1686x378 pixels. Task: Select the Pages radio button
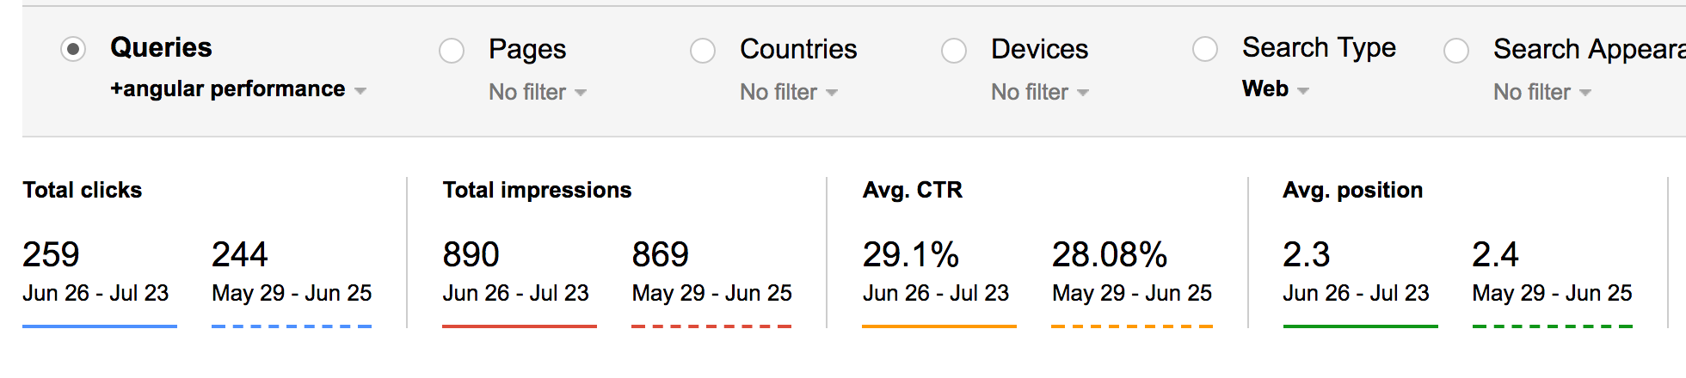452,51
